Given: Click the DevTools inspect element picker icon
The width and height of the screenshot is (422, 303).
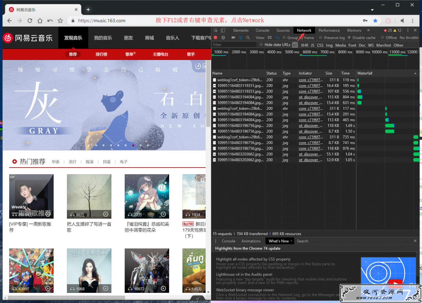Looking at the screenshot, I should click(x=215, y=30).
